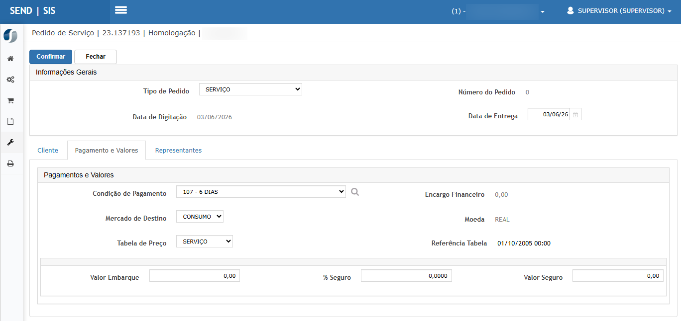The width and height of the screenshot is (681, 321).
Task: Open the wrench tools icon in sidebar
Action: (x=10, y=142)
